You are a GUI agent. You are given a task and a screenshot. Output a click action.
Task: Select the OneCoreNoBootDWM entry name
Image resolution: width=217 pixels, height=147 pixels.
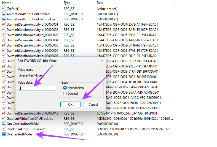coord(23,124)
